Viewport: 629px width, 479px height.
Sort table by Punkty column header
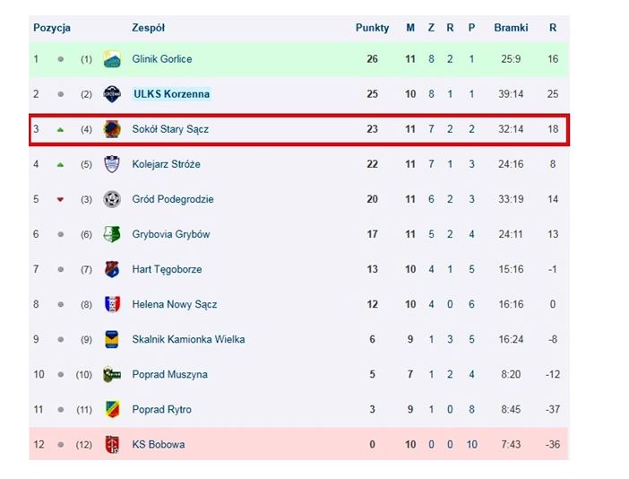[x=372, y=28]
